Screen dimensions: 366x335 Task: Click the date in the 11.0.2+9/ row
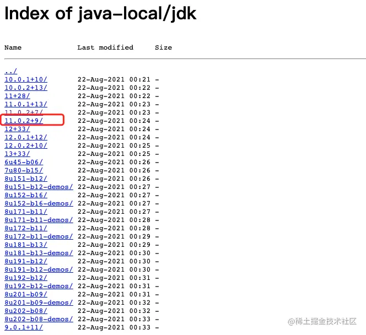pyautogui.click(x=114, y=121)
